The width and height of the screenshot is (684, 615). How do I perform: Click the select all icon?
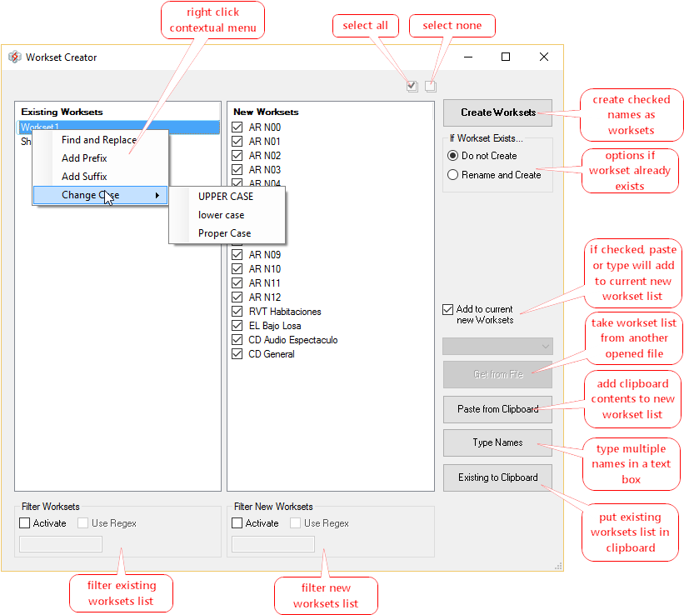[x=412, y=85]
